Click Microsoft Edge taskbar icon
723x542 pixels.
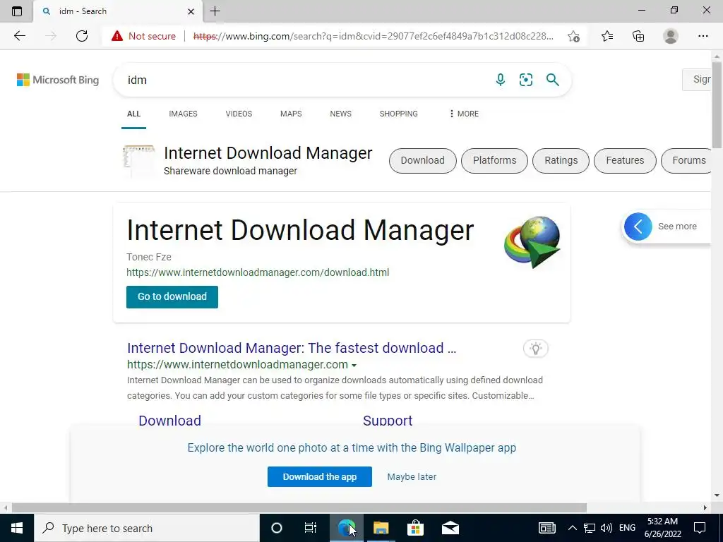click(x=346, y=528)
